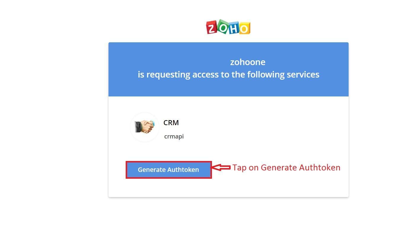The height and width of the screenshot is (237, 407).
Task: Select the CRM handshake icon
Action: 145,127
